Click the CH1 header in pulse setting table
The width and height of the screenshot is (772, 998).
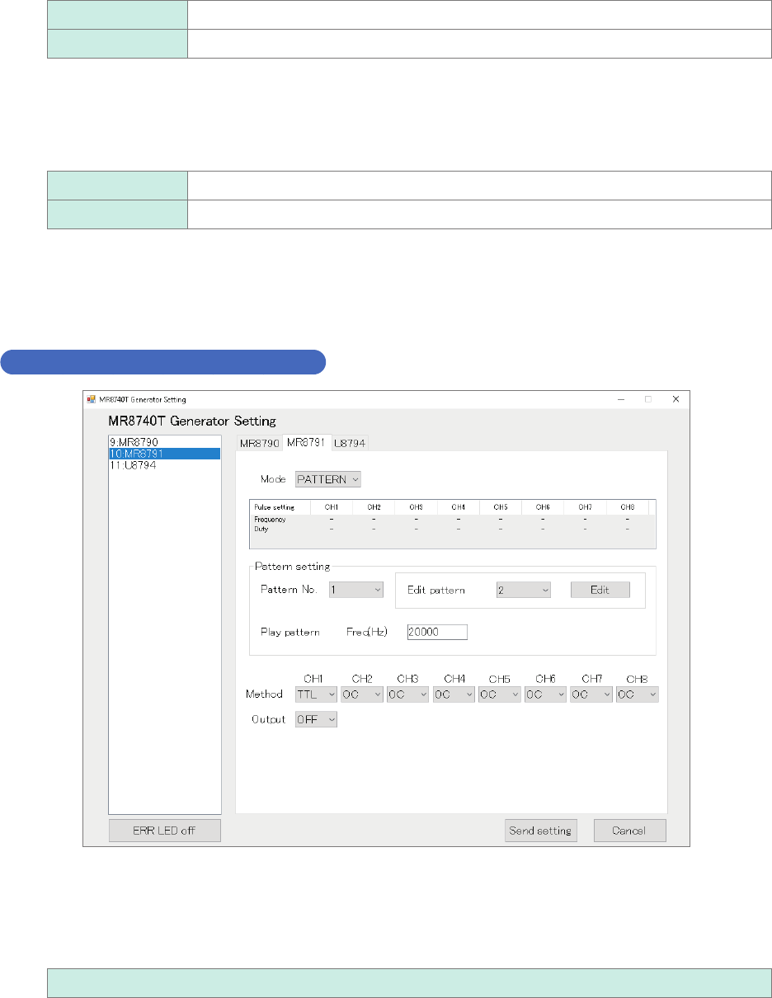331,507
